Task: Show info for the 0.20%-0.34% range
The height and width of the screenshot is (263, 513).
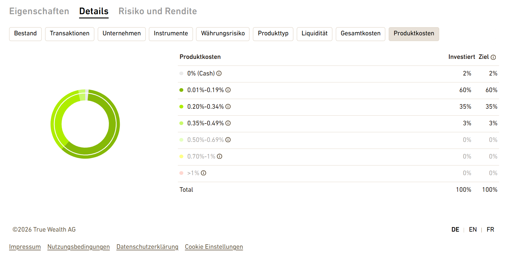Action: point(228,107)
